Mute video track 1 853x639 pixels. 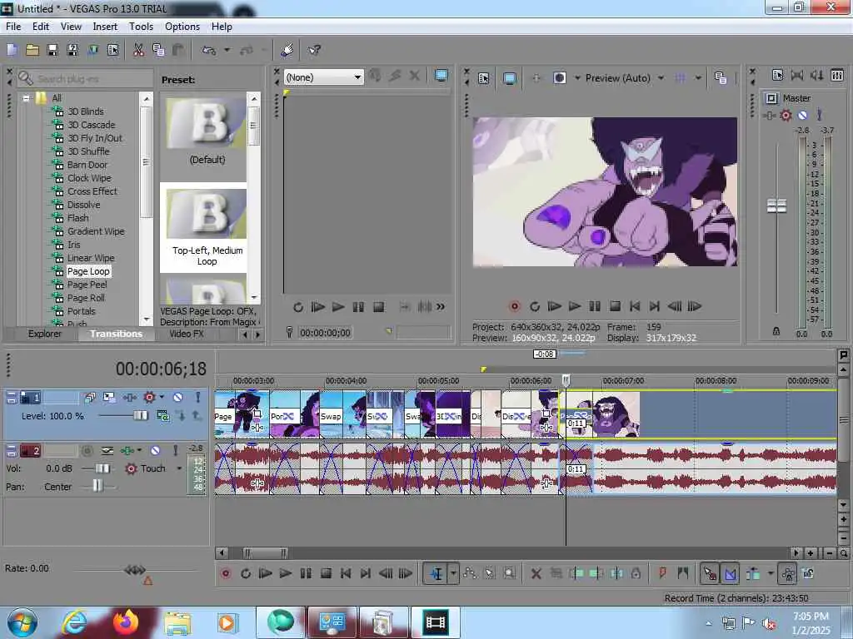pyautogui.click(x=178, y=398)
